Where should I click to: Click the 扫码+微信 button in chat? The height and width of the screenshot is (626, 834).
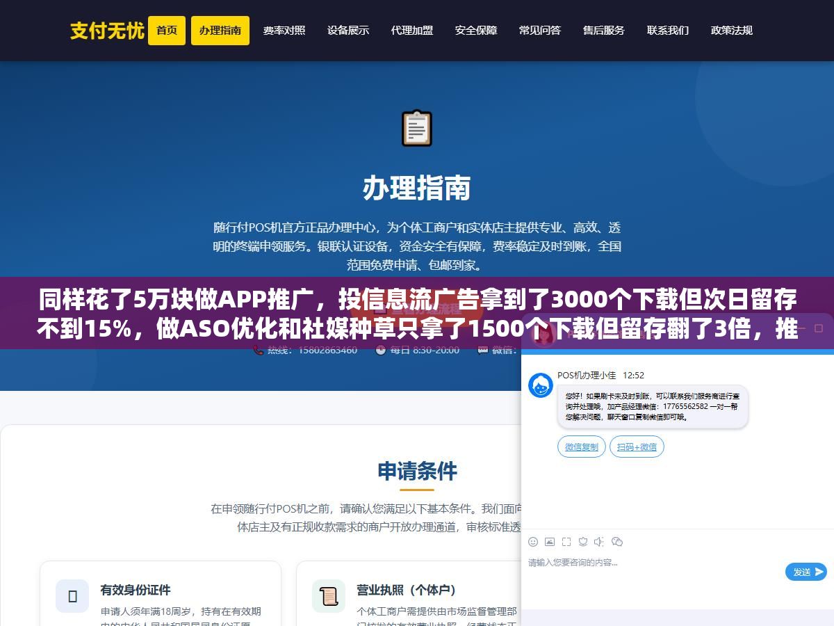[637, 447]
